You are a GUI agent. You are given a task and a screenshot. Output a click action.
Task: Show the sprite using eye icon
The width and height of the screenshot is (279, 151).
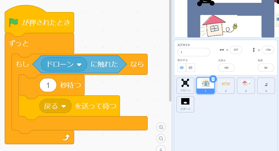(182, 68)
